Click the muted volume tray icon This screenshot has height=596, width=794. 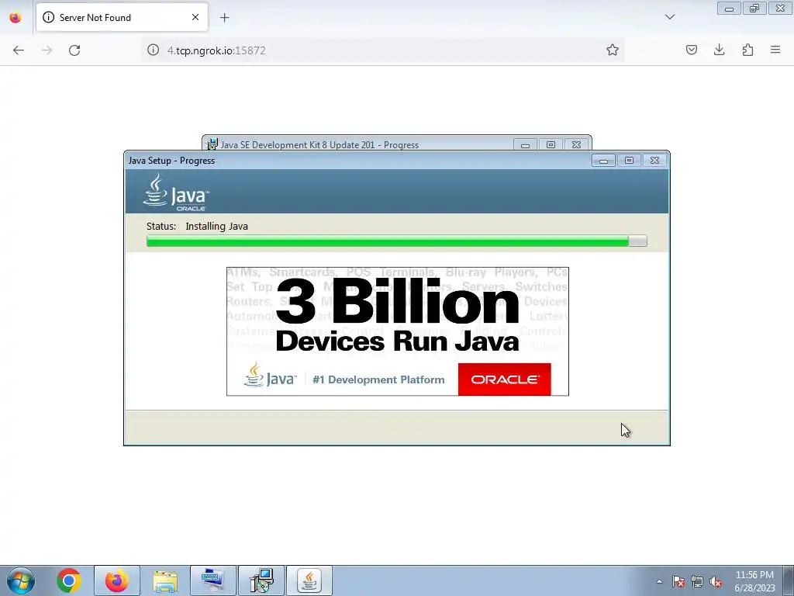point(716,581)
